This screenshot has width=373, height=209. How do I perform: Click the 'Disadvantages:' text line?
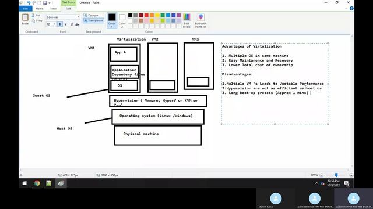237,74
